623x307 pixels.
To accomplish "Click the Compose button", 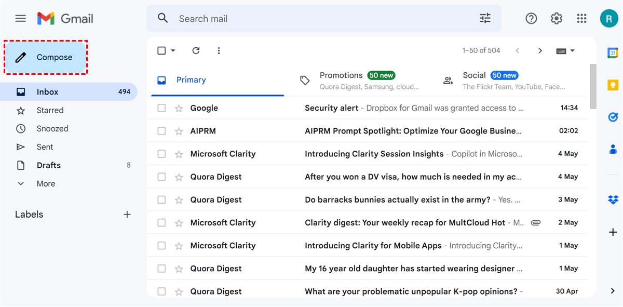I will 46,57.
